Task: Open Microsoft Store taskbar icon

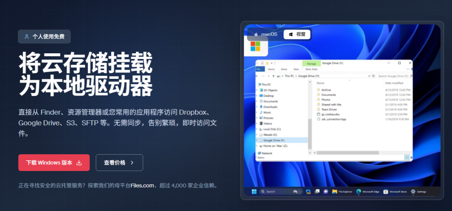Action: pos(386,192)
